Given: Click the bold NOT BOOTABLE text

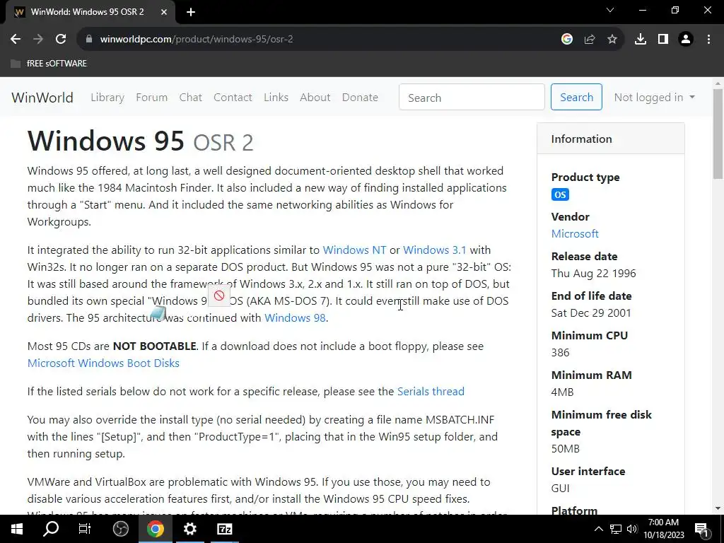Looking at the screenshot, I should (155, 346).
